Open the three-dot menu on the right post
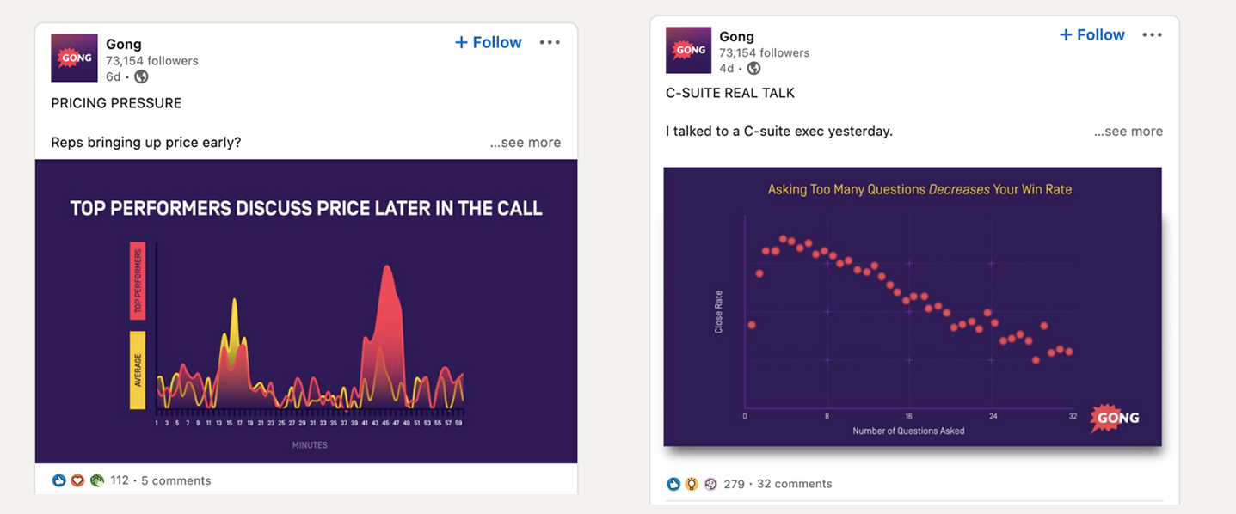1236x514 pixels. point(1152,35)
